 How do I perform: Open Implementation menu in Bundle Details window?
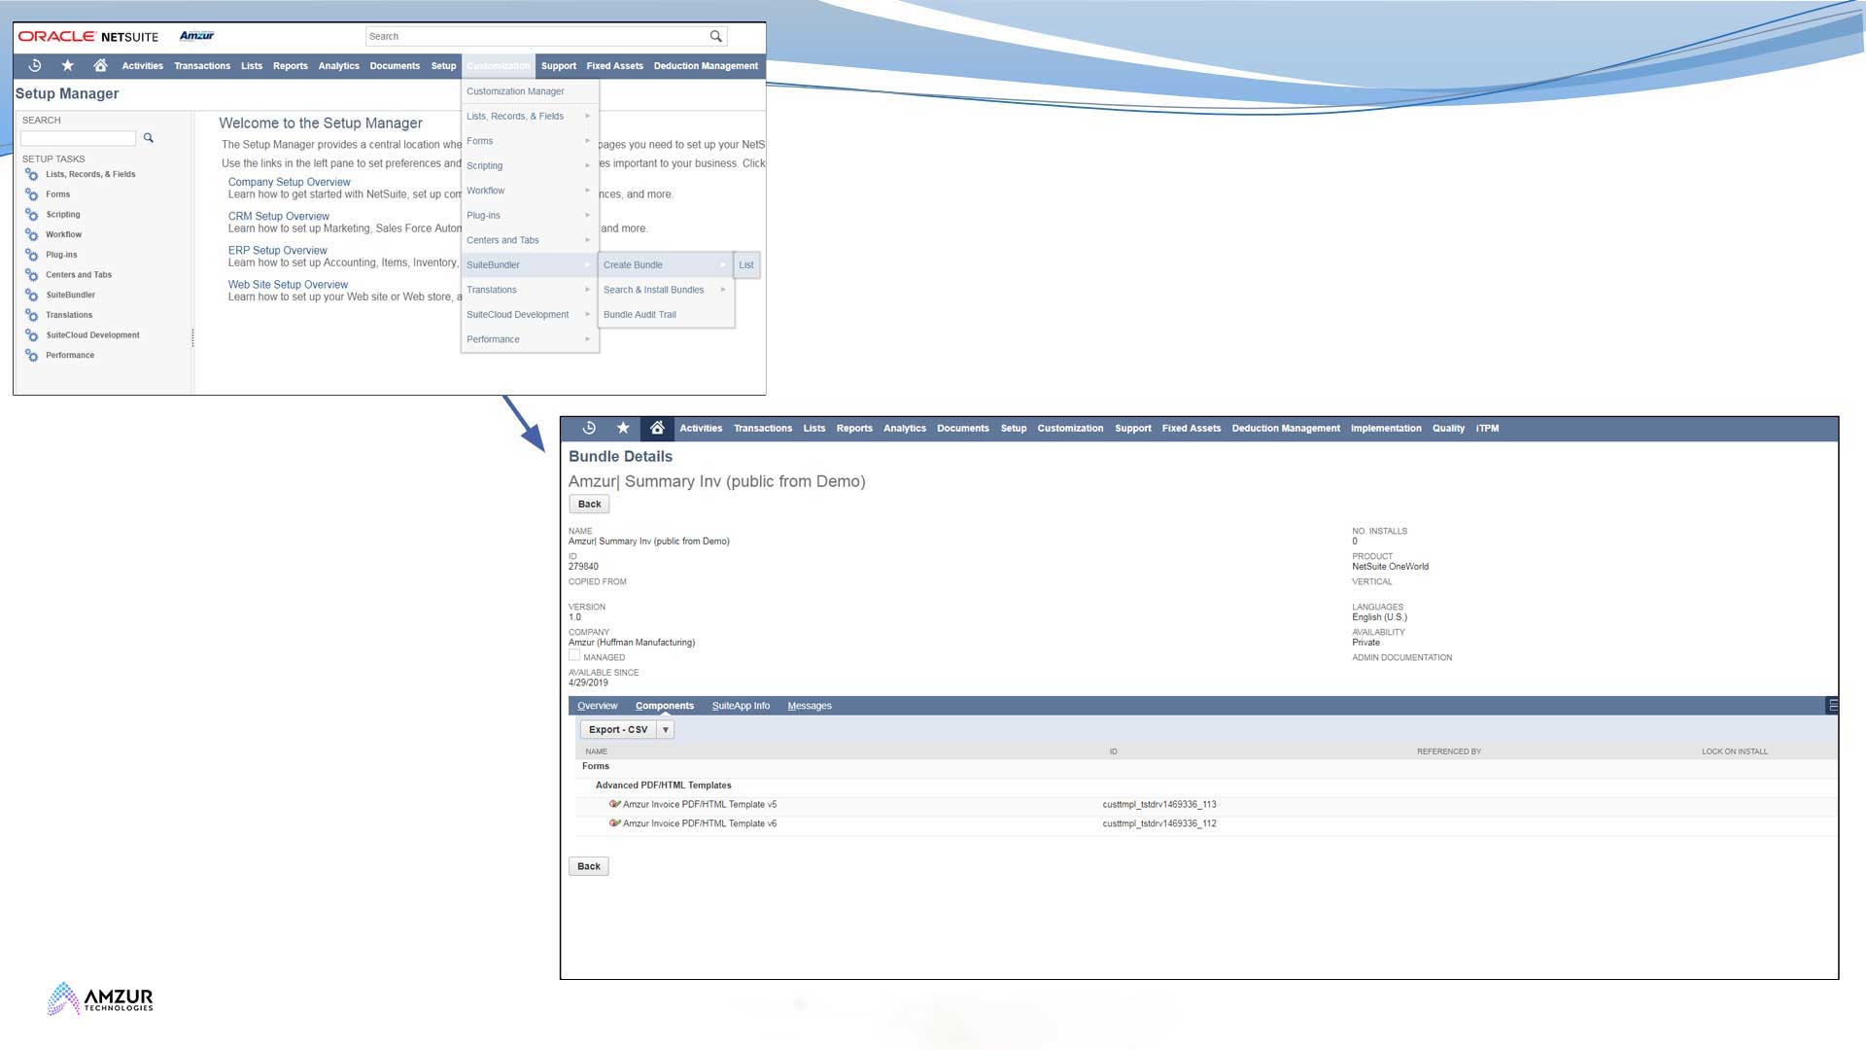click(1386, 428)
